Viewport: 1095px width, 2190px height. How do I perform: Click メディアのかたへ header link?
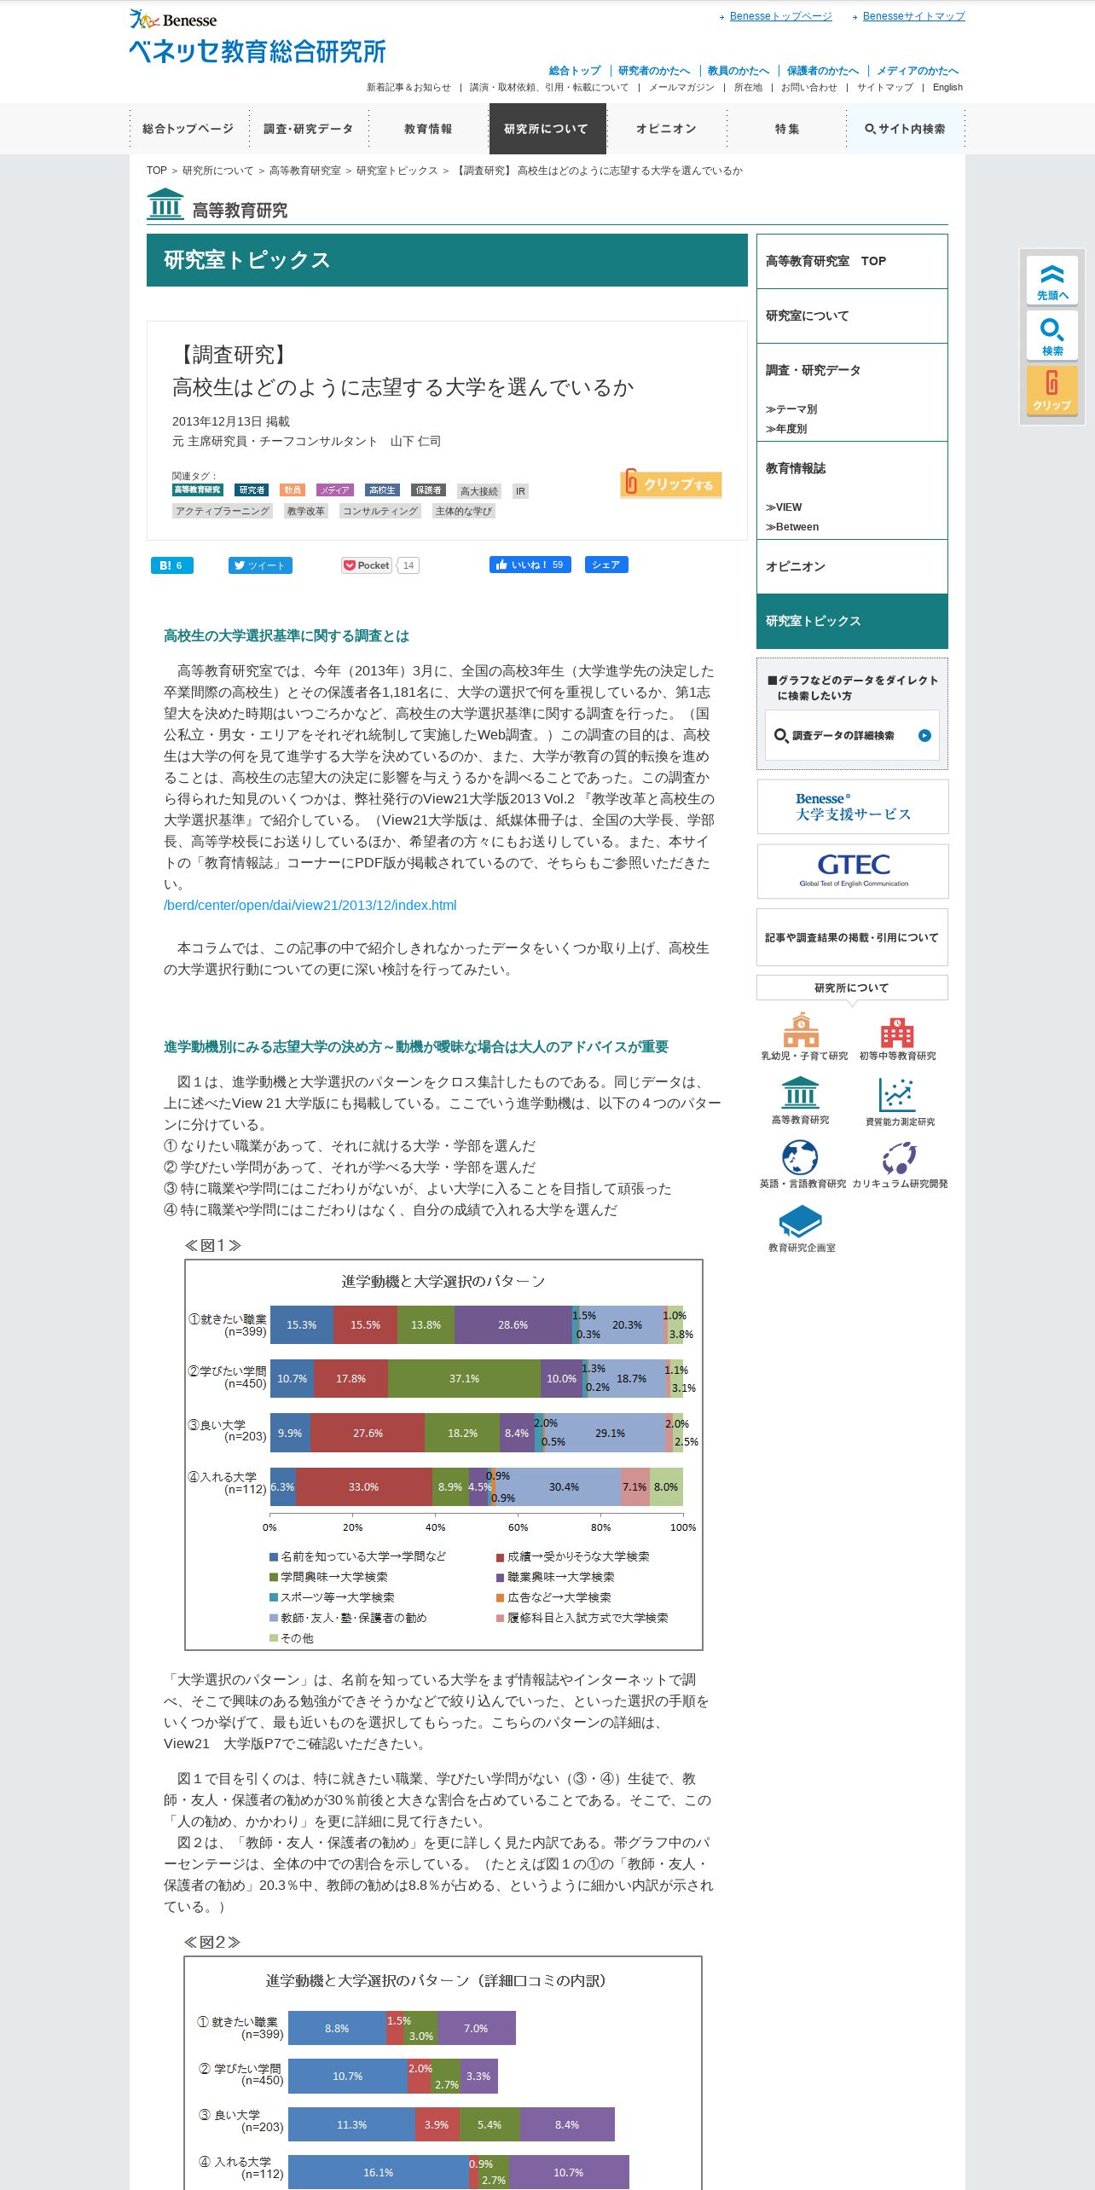[x=918, y=71]
